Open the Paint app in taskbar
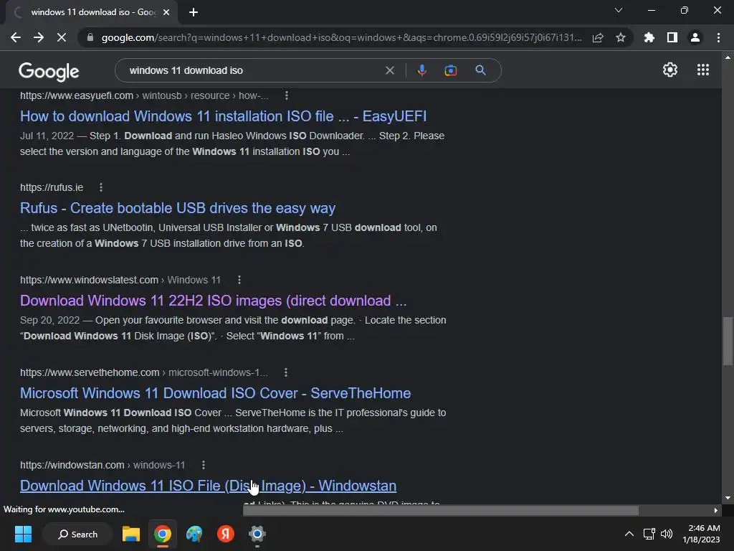This screenshot has height=551, width=734. [x=194, y=534]
